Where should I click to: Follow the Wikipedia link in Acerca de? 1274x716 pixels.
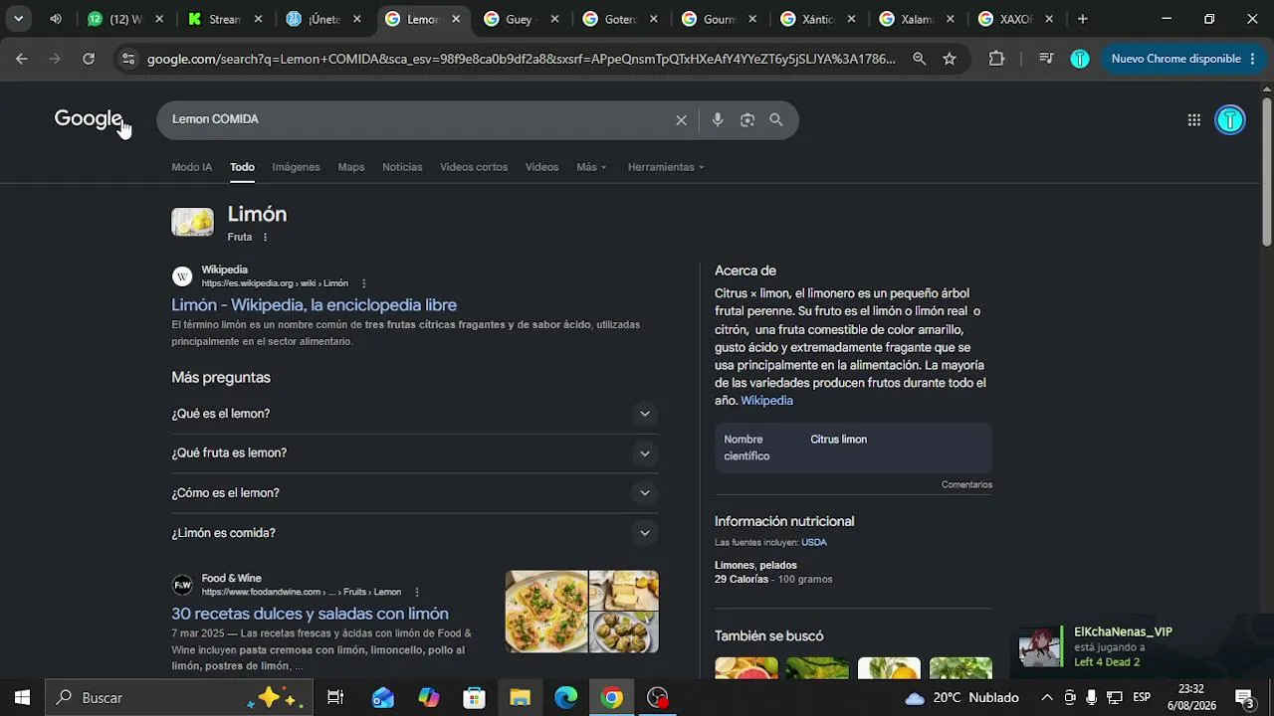[766, 401]
